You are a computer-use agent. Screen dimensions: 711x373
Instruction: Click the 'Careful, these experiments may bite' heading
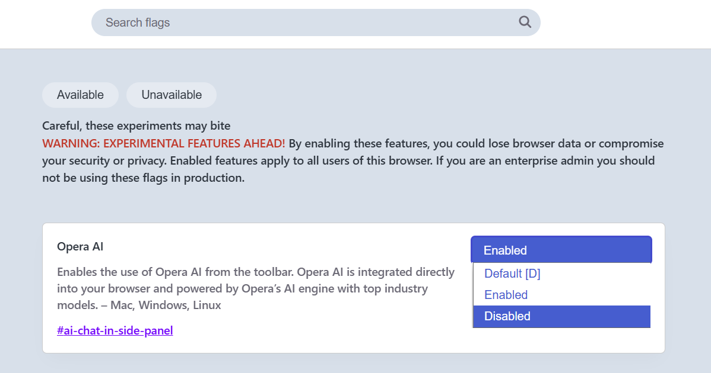pyautogui.click(x=137, y=126)
